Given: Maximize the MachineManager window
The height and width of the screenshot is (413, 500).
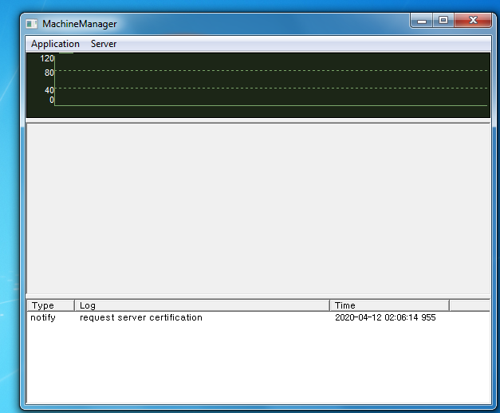Looking at the screenshot, I should 443,21.
